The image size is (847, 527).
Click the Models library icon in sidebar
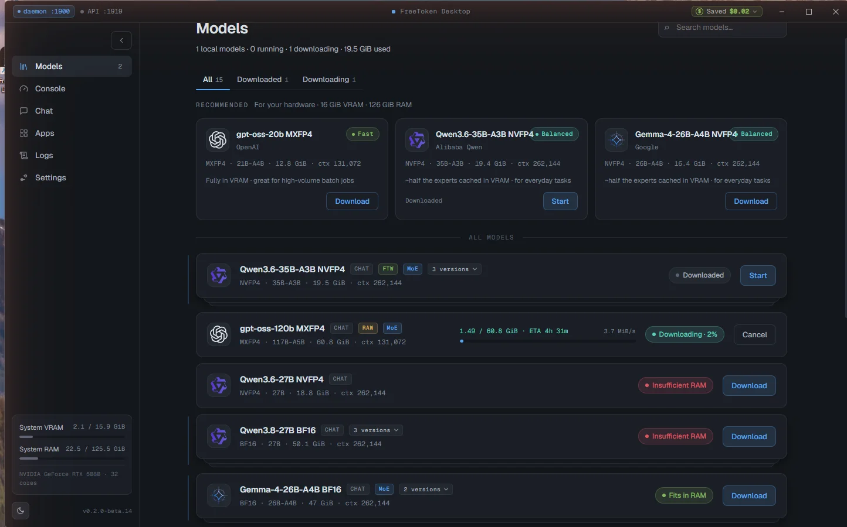point(23,67)
